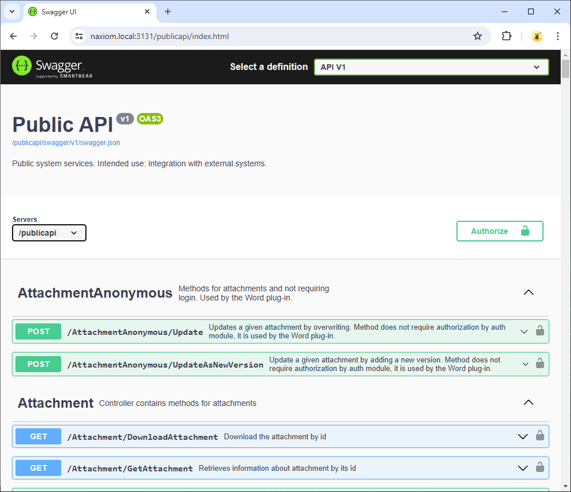Click lock icon on UpdateAsNewVersion endpoint
The height and width of the screenshot is (492, 571).
tap(540, 364)
